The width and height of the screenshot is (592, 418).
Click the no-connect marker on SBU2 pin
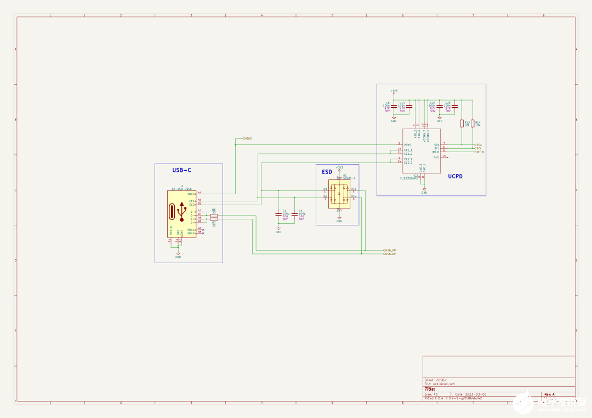click(203, 233)
